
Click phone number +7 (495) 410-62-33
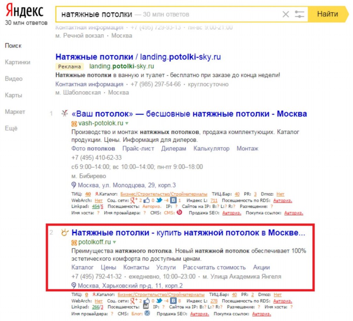tap(96, 158)
